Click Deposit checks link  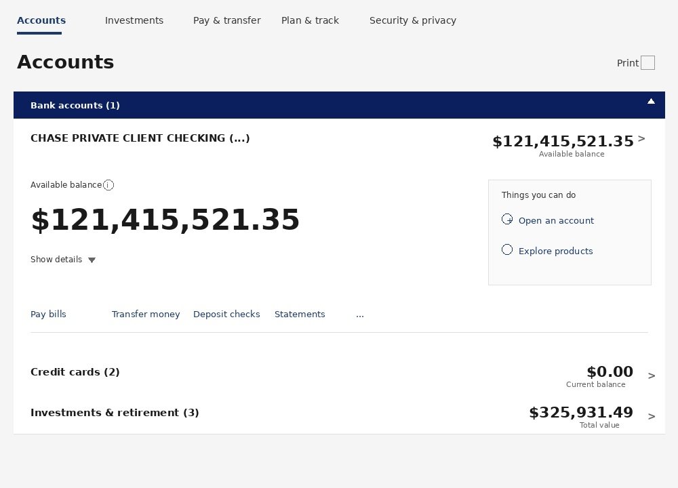[x=226, y=314]
